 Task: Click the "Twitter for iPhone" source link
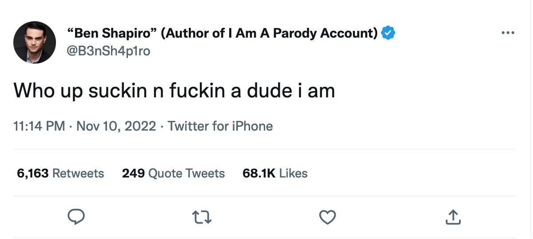point(220,127)
